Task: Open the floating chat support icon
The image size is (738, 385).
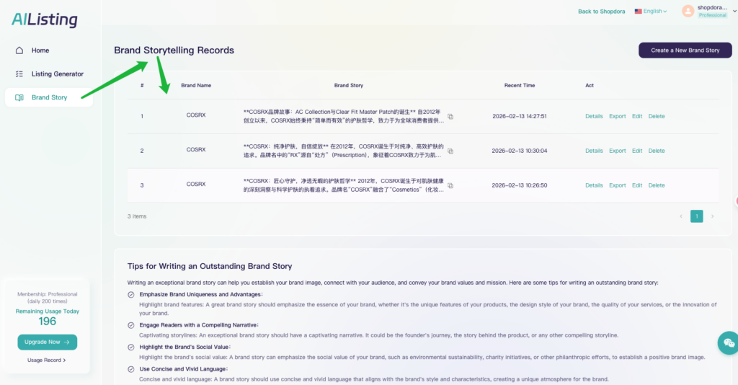Action: pyautogui.click(x=728, y=343)
